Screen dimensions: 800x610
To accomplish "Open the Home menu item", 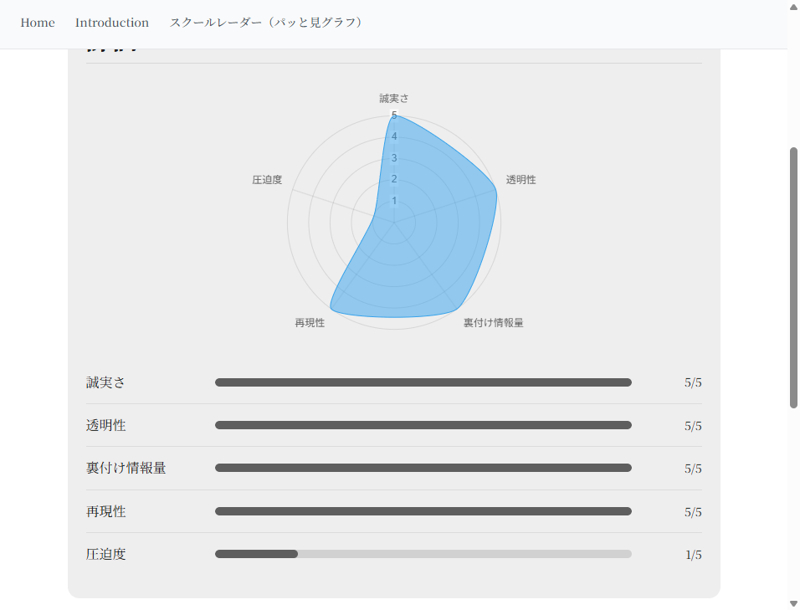I will coord(38,23).
